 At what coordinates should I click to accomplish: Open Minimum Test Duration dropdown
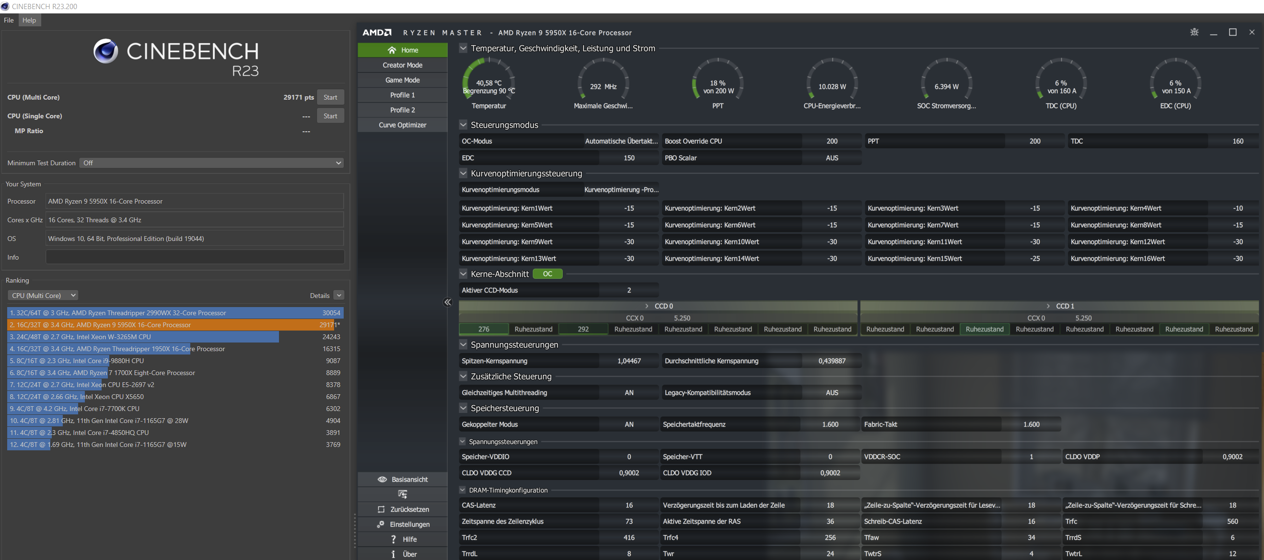click(x=211, y=163)
